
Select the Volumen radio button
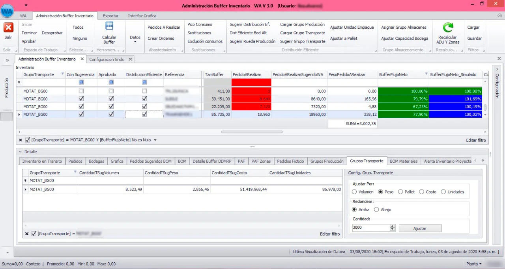(x=354, y=192)
